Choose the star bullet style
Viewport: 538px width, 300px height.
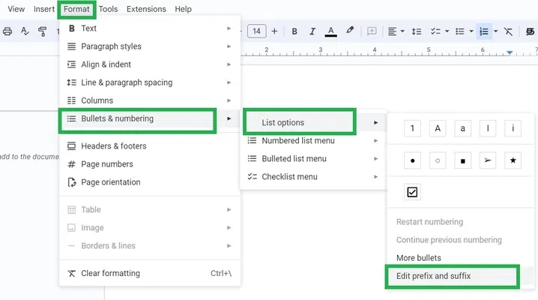click(513, 160)
